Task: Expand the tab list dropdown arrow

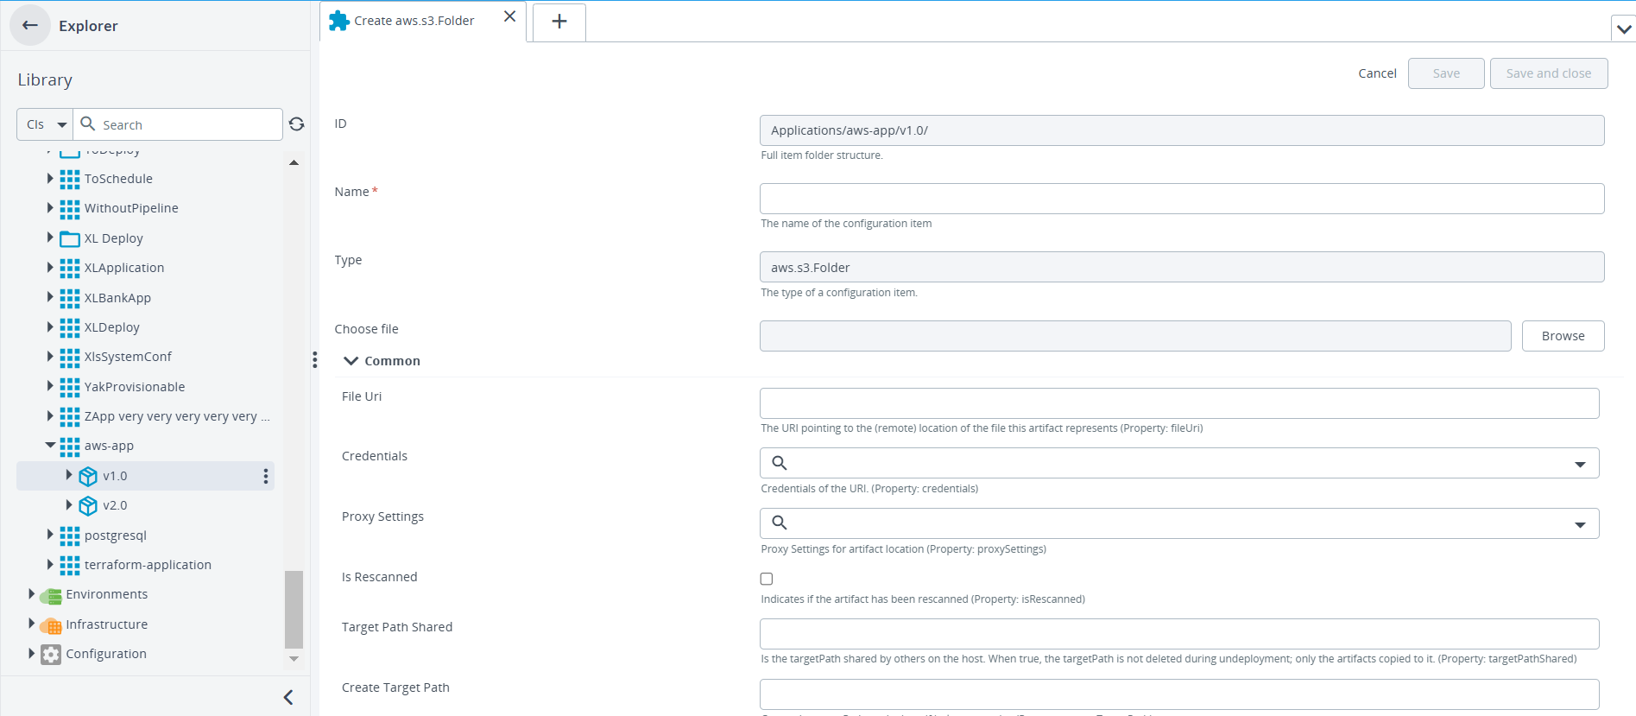Action: point(1624,29)
